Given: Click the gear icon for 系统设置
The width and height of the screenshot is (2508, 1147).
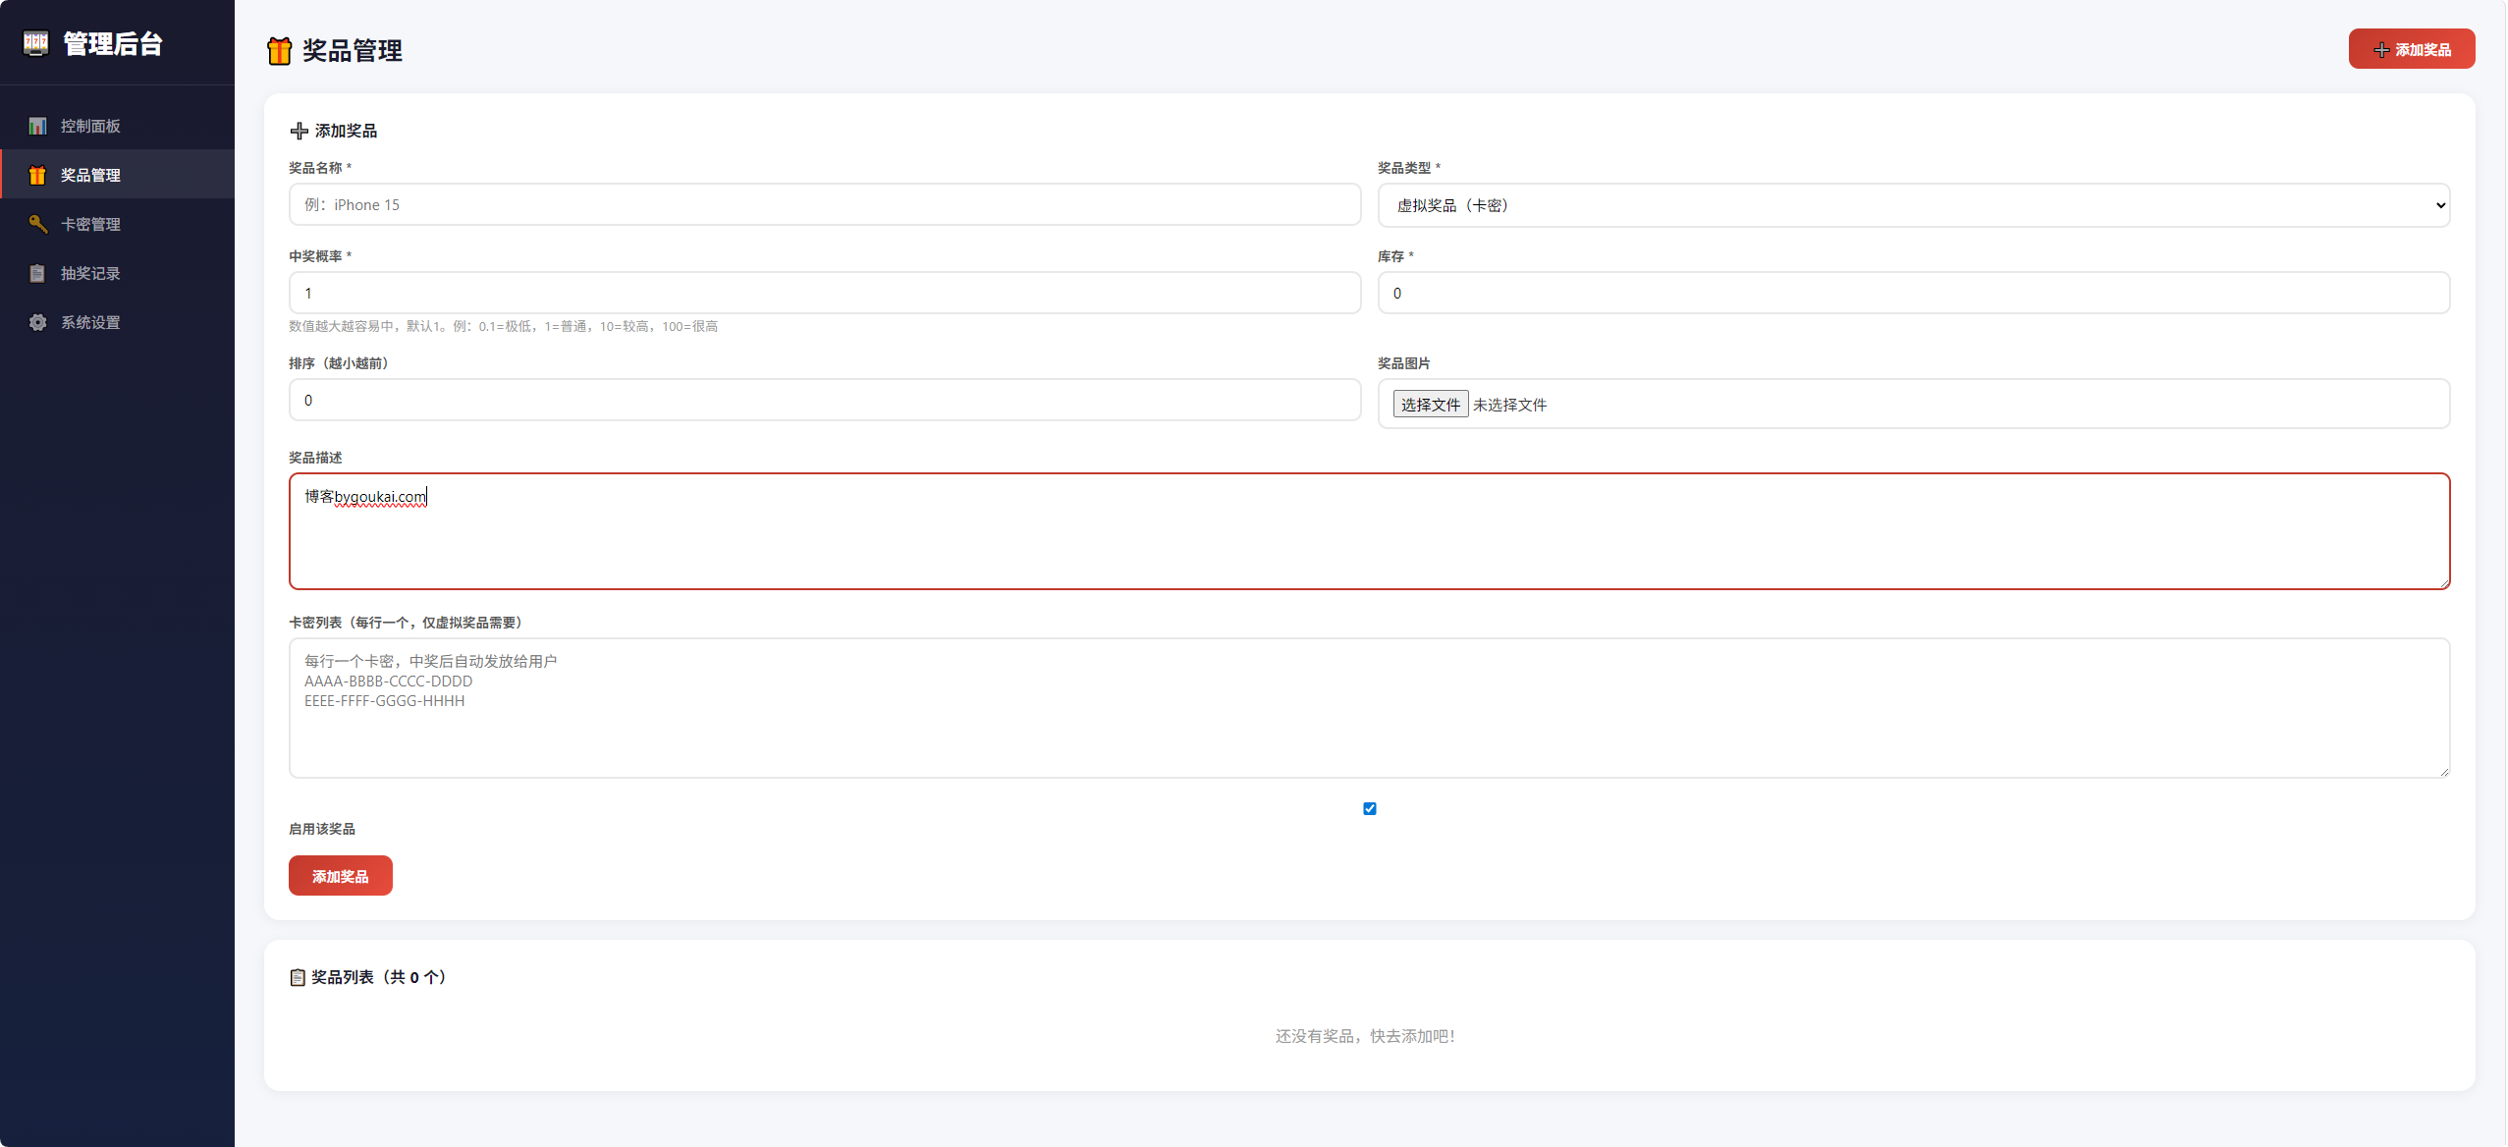Looking at the screenshot, I should [37, 322].
